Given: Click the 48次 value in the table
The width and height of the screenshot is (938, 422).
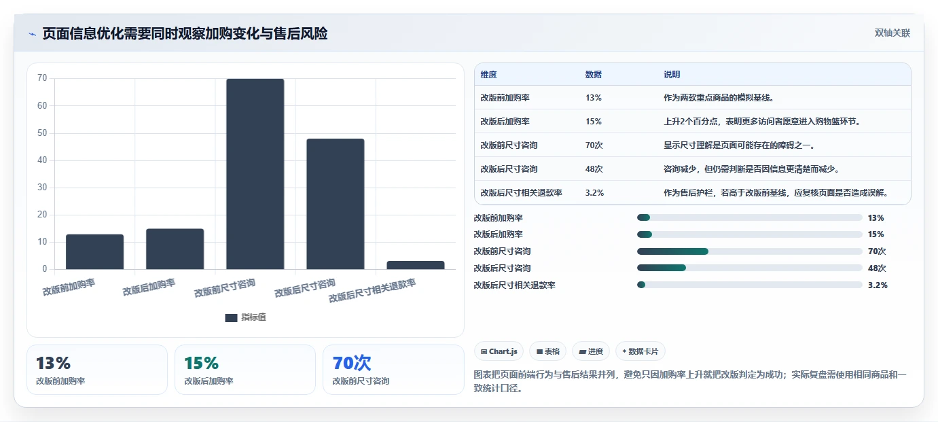Looking at the screenshot, I should pyautogui.click(x=594, y=169).
